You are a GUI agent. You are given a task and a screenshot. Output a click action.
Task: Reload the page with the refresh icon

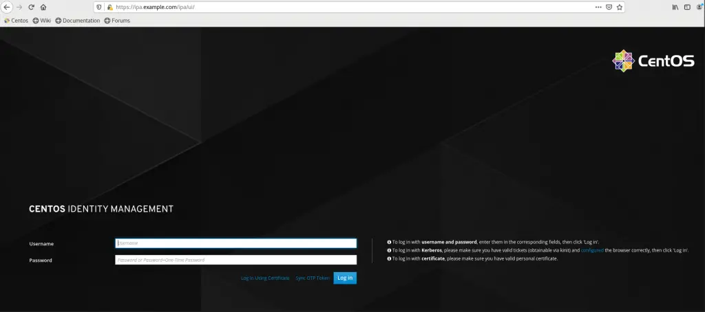pos(31,7)
